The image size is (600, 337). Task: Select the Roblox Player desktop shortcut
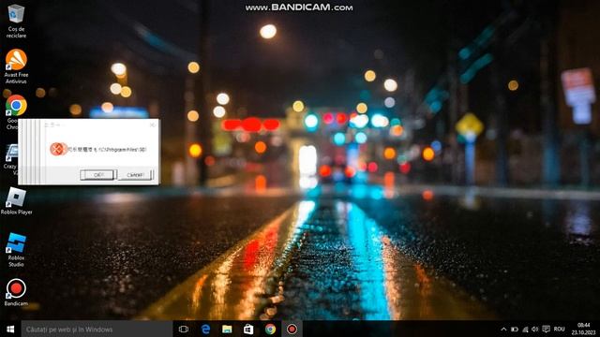[16, 201]
